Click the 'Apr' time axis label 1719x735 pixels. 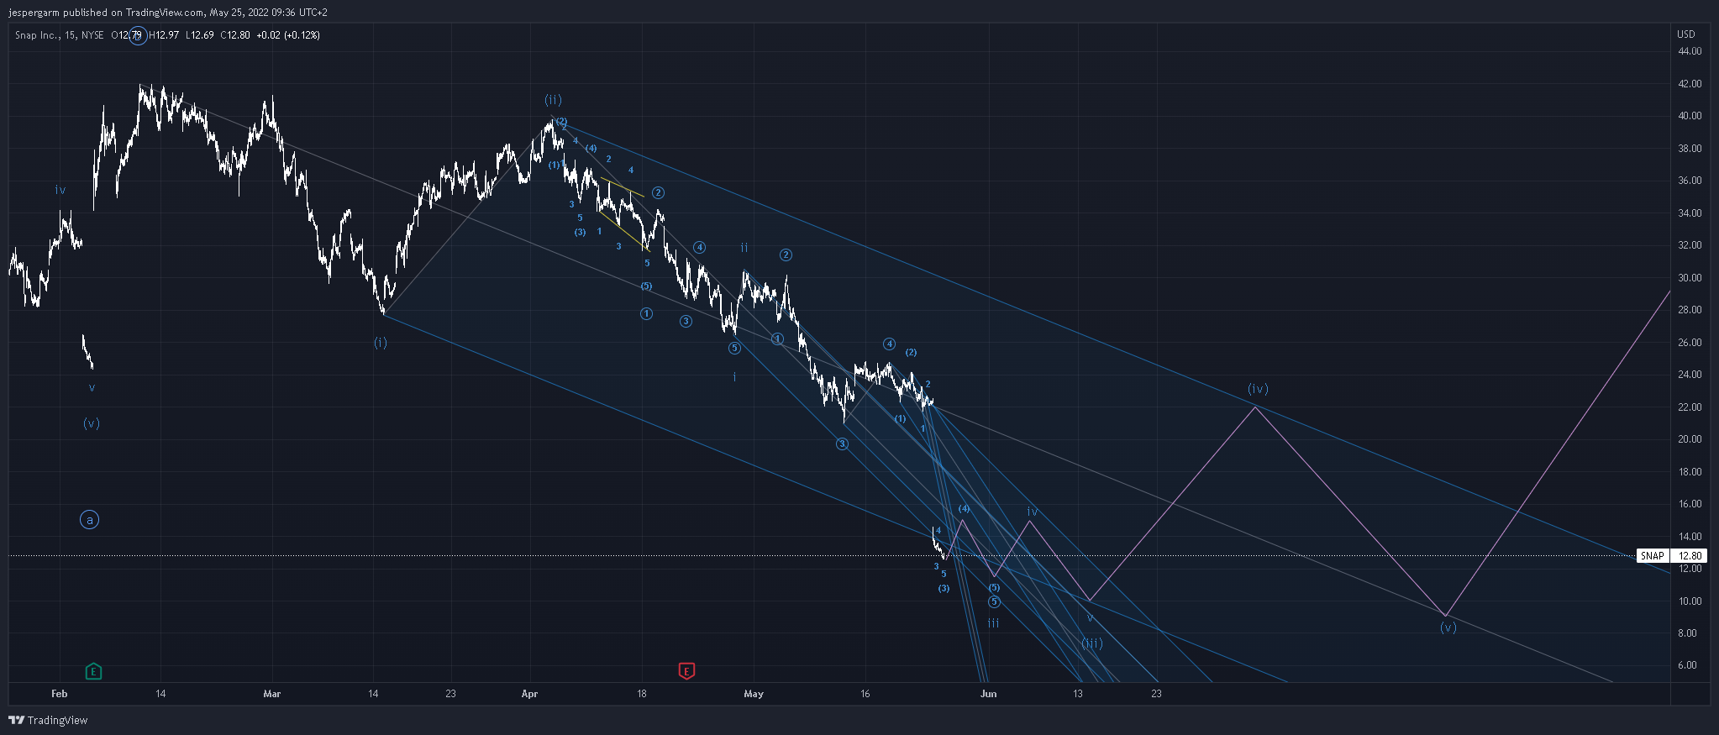529,694
